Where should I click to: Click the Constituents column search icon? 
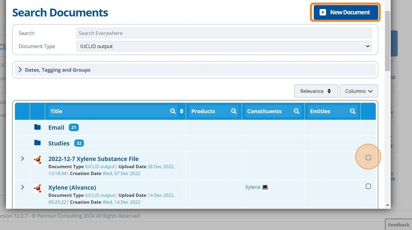pos(296,111)
